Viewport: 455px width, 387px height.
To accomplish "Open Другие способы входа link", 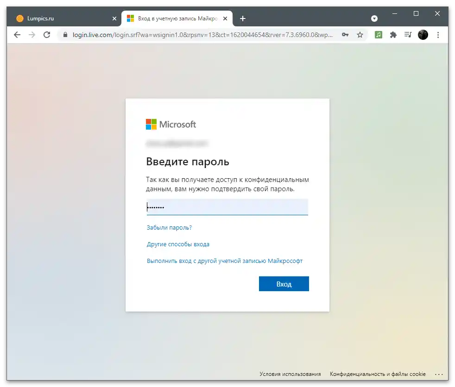I will point(178,244).
